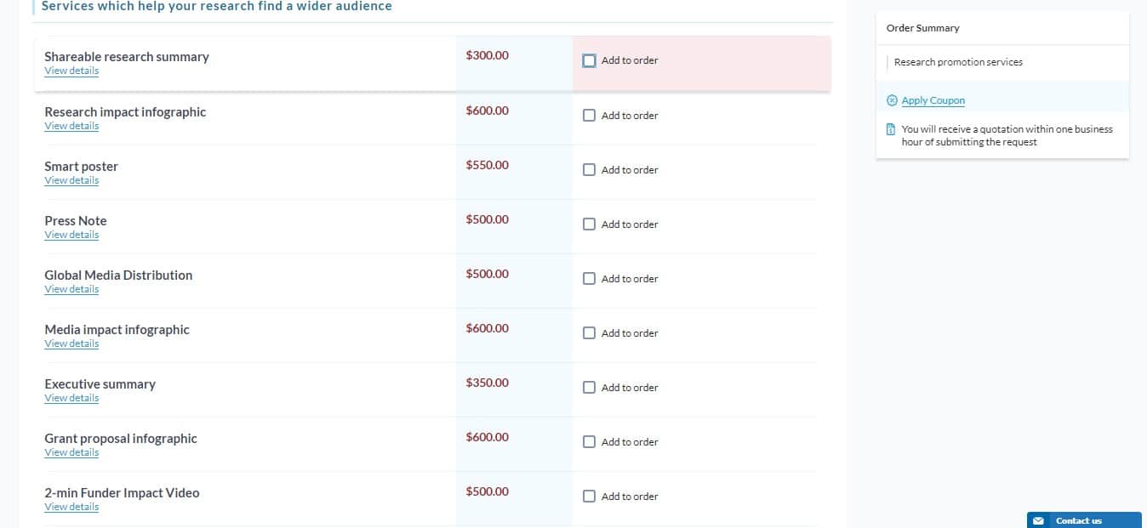Tick Add to order for Research impact infographic
The image size is (1147, 528).
tap(589, 116)
